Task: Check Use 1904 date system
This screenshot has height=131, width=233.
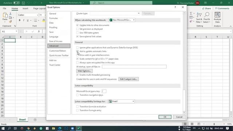Action: [x=77, y=33]
